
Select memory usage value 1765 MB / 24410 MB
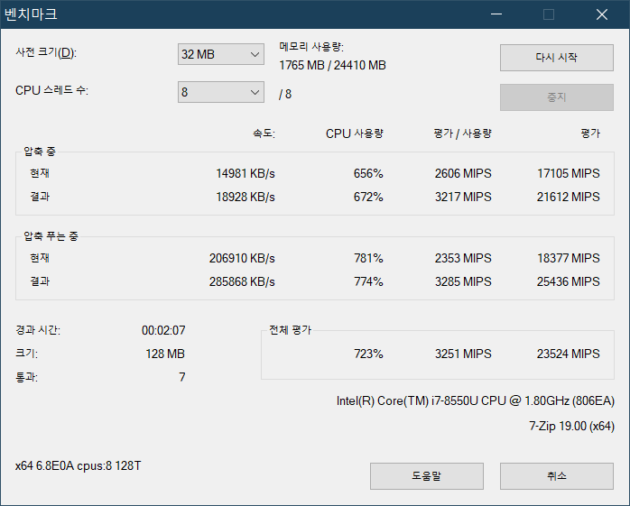pos(332,65)
